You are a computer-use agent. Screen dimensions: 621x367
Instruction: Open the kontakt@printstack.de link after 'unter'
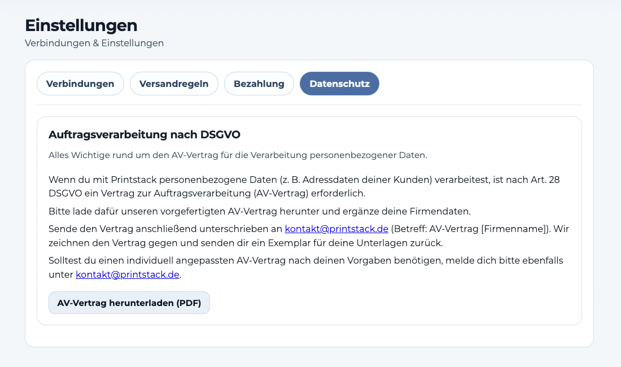coord(128,274)
